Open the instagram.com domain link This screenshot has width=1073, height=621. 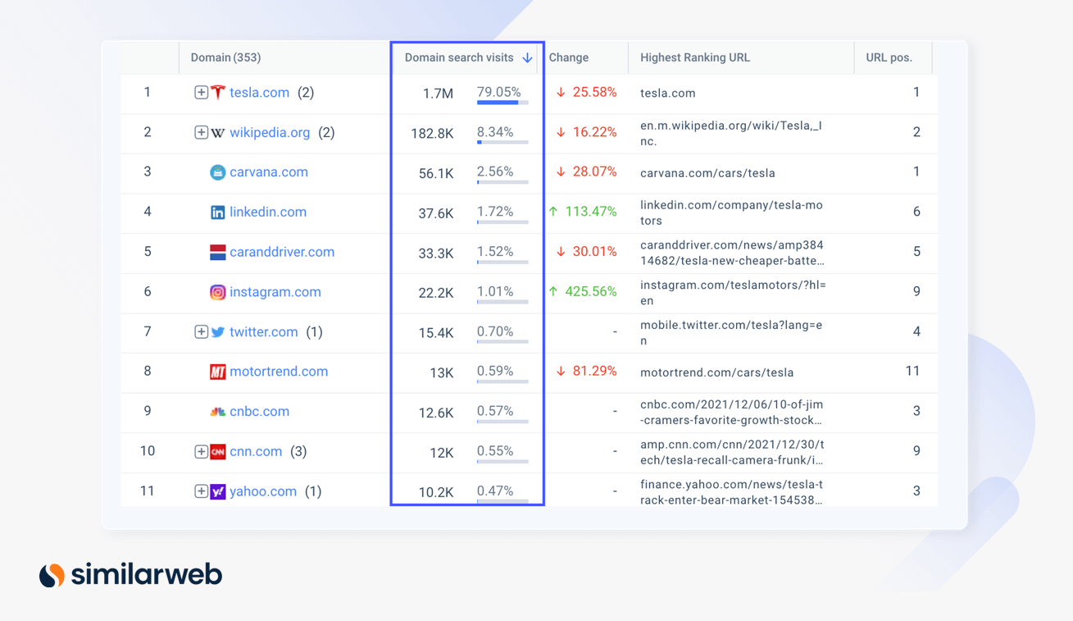click(275, 291)
